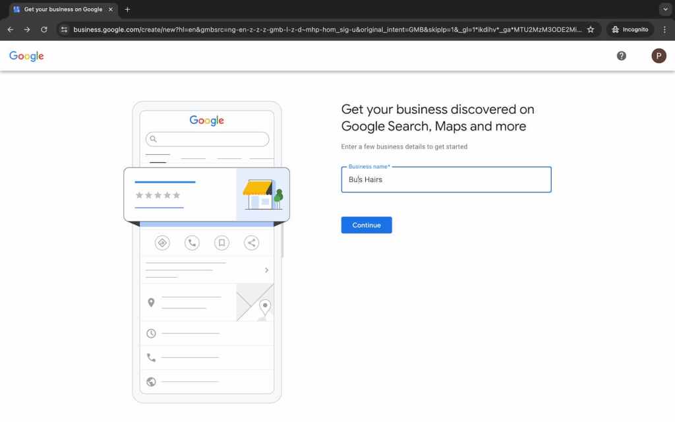
Task: Open the Chrome three-dot menu
Action: 664,29
